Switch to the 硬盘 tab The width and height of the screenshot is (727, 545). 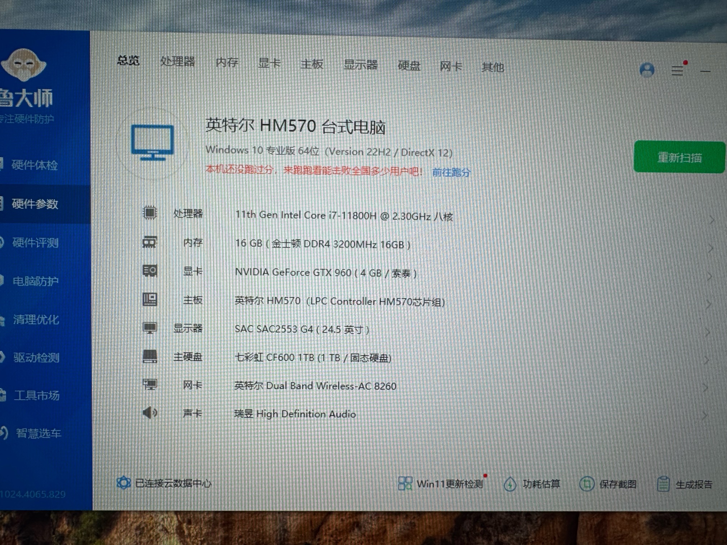coord(409,66)
